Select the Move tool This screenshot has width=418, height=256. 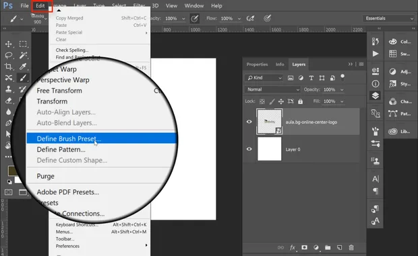pos(9,44)
